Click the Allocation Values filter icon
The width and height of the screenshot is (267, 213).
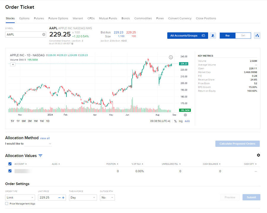41,156
